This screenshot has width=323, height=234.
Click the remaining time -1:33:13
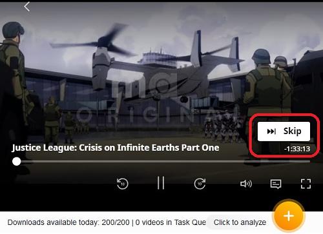[x=297, y=149]
